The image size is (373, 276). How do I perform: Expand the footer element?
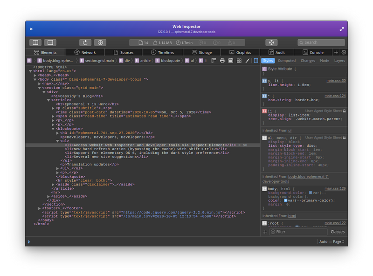point(40,208)
